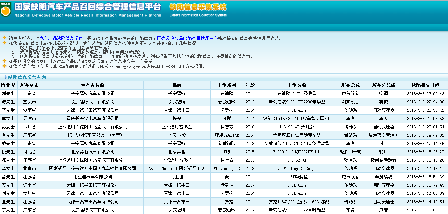Click the 消费者 column header
The image size is (448, 214).
click(x=9, y=85)
